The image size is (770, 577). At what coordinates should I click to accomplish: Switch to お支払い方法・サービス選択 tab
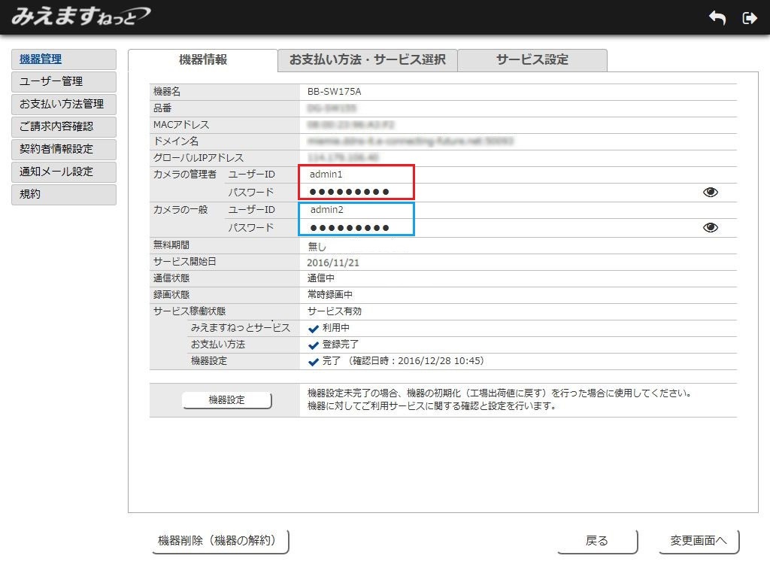click(x=367, y=60)
